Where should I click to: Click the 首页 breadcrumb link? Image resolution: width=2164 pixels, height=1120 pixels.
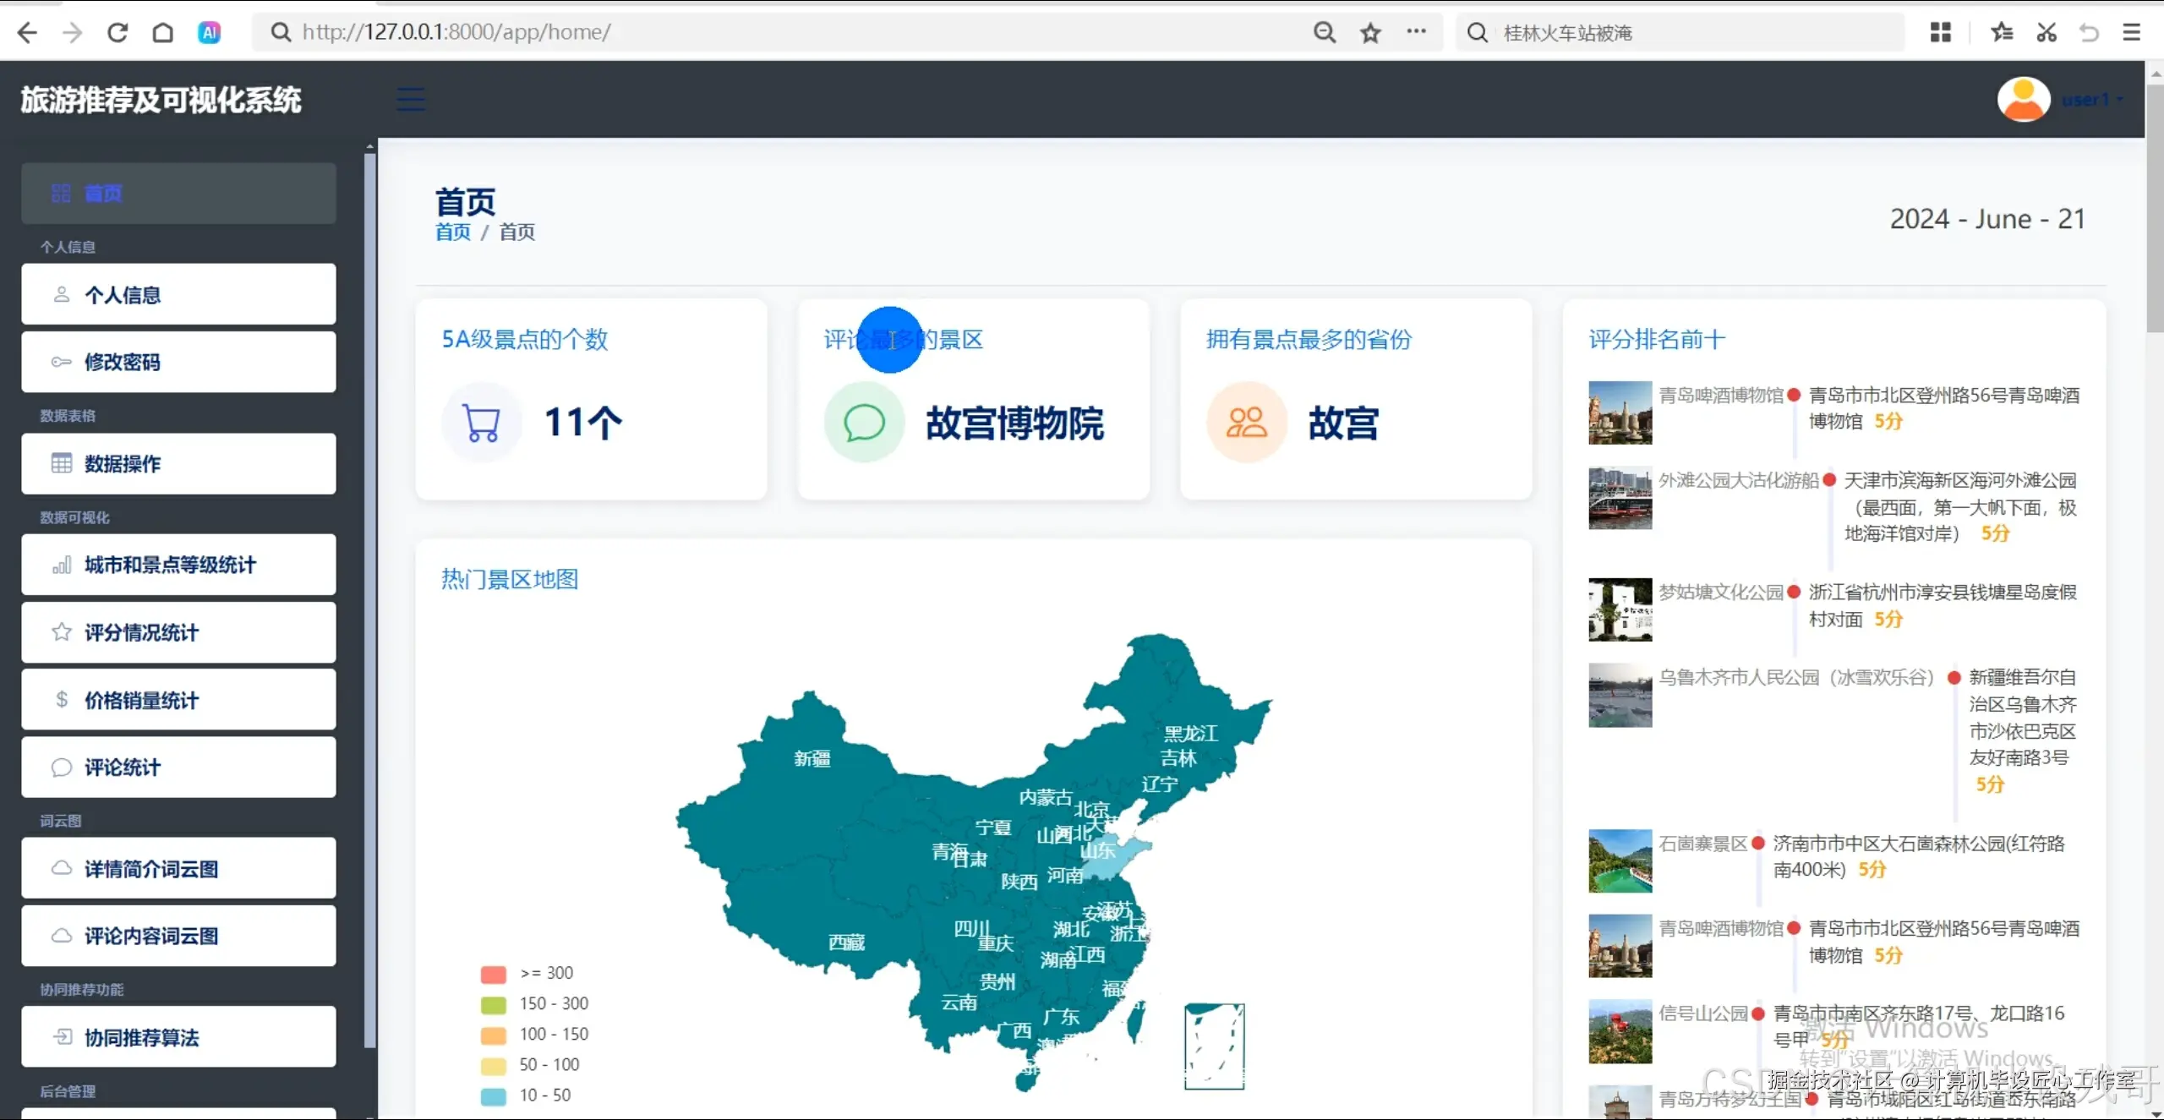pos(452,232)
